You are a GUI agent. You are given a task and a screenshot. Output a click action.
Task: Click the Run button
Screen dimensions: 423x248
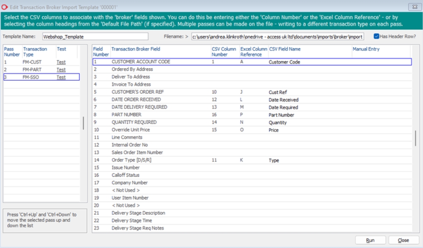coord(370,240)
